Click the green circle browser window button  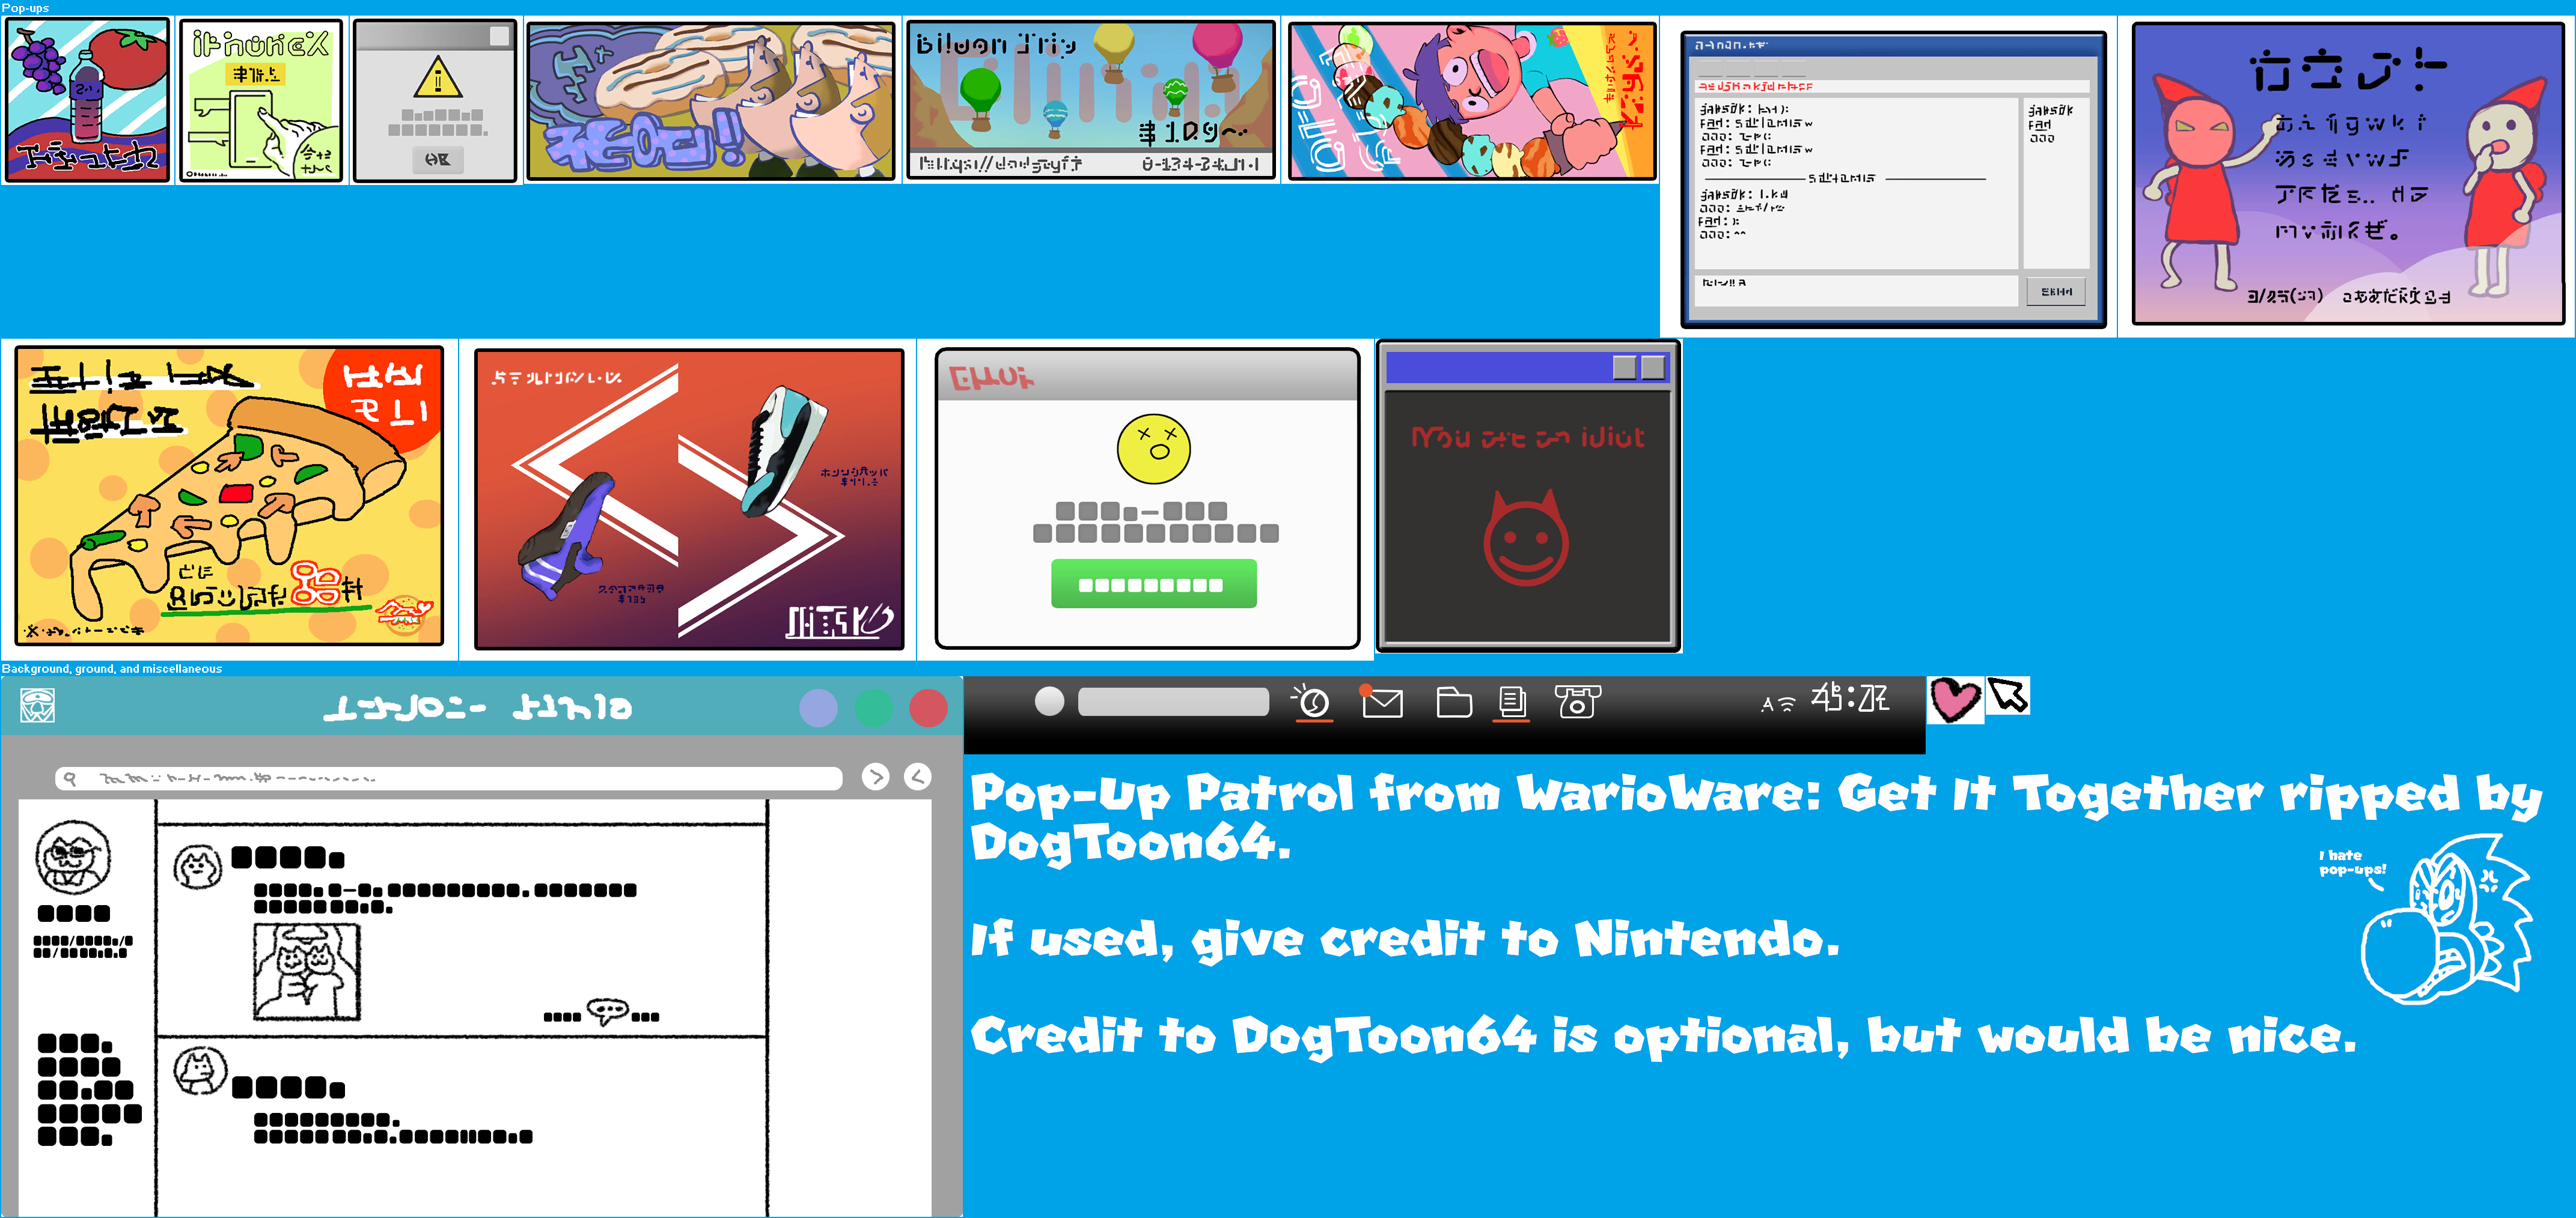(873, 707)
